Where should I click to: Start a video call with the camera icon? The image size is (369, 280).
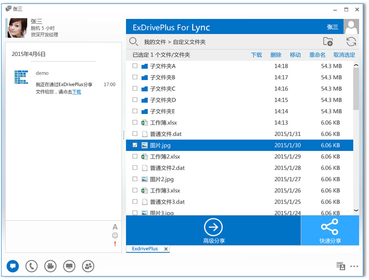point(50,266)
